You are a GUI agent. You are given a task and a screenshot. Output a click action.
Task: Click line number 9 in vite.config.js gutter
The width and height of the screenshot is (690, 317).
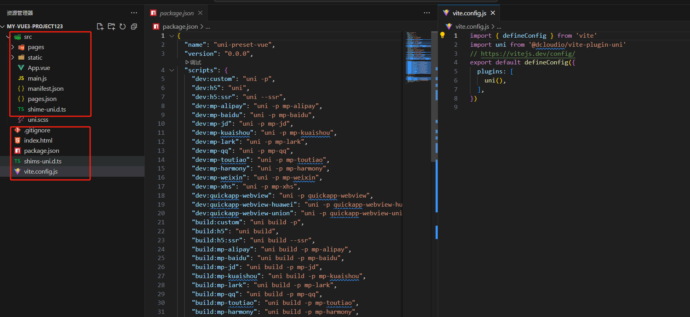click(456, 107)
